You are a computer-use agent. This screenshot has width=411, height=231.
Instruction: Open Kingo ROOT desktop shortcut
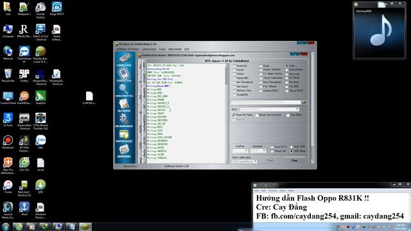[x=57, y=8]
